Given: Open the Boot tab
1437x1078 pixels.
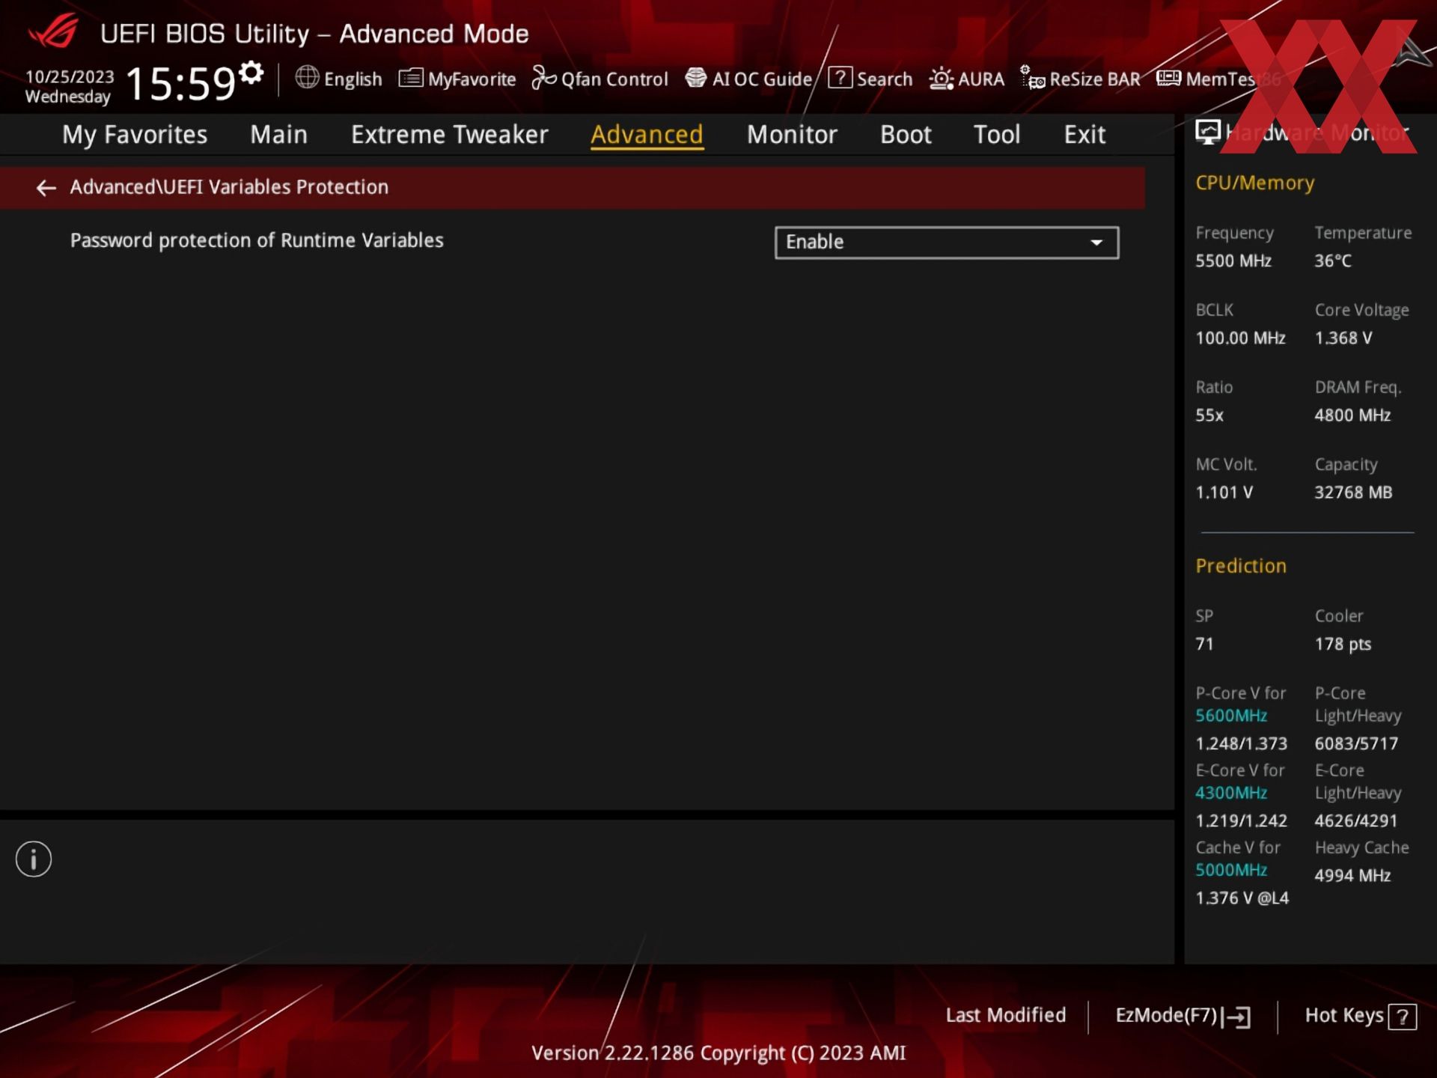Looking at the screenshot, I should click(906, 134).
